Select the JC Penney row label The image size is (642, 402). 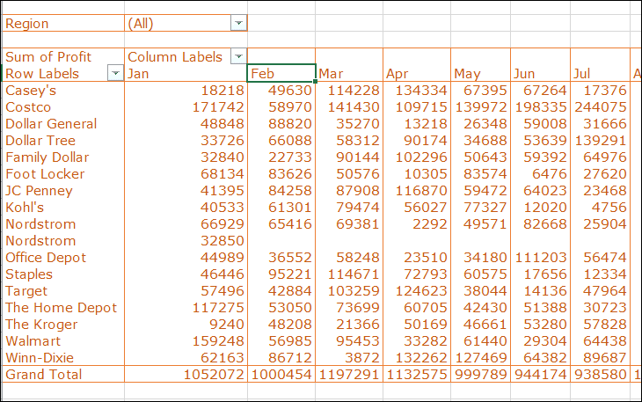[x=63, y=191]
